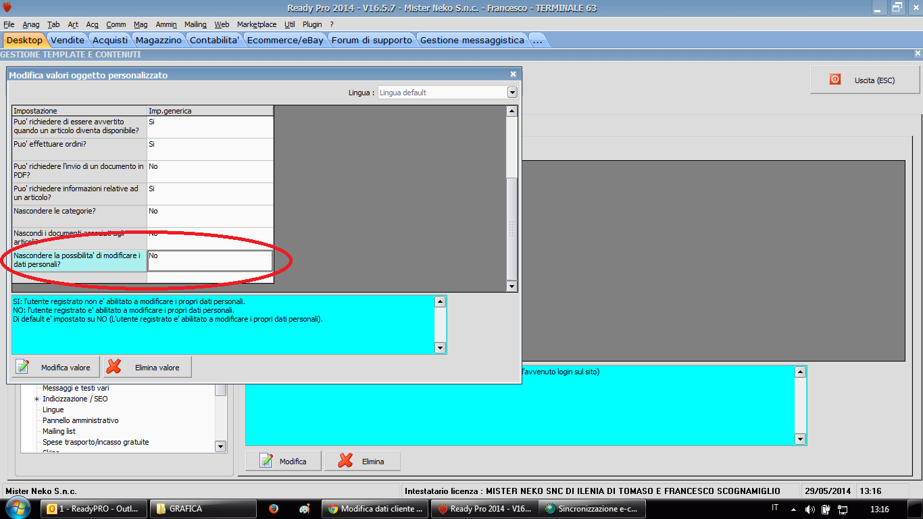Close the Modifica valori oggetto personalizzato dialog
Image resolution: width=923 pixels, height=519 pixels.
(513, 74)
